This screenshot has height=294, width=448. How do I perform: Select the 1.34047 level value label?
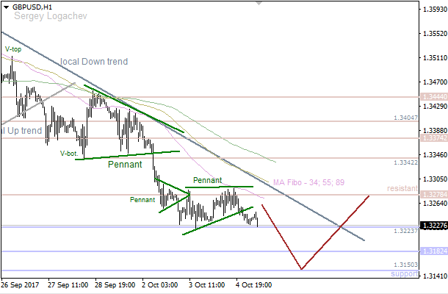pos(405,118)
